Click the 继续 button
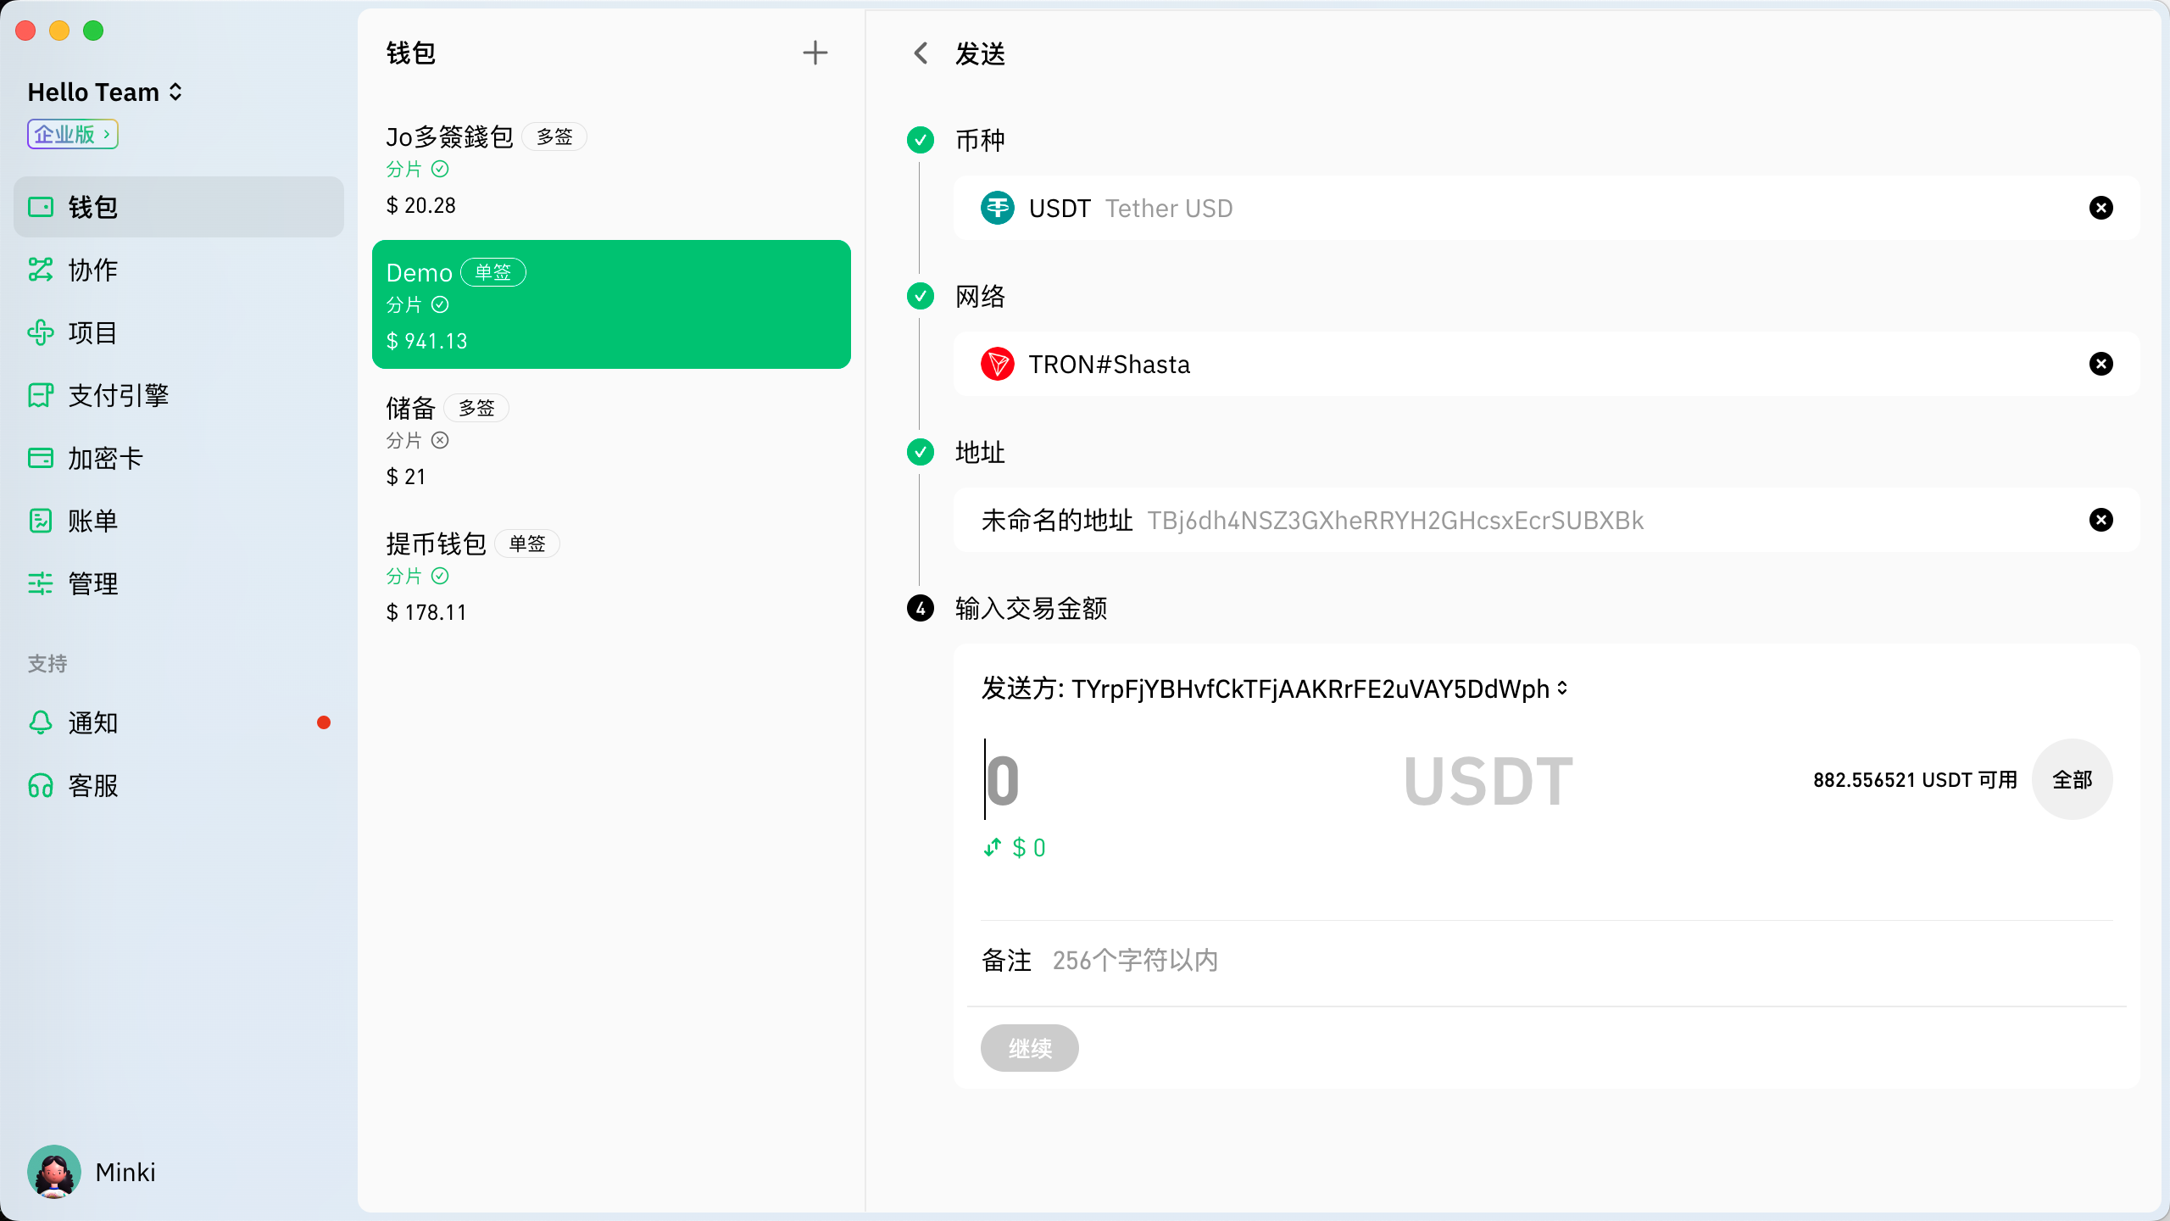The image size is (2170, 1221). [x=1029, y=1048]
